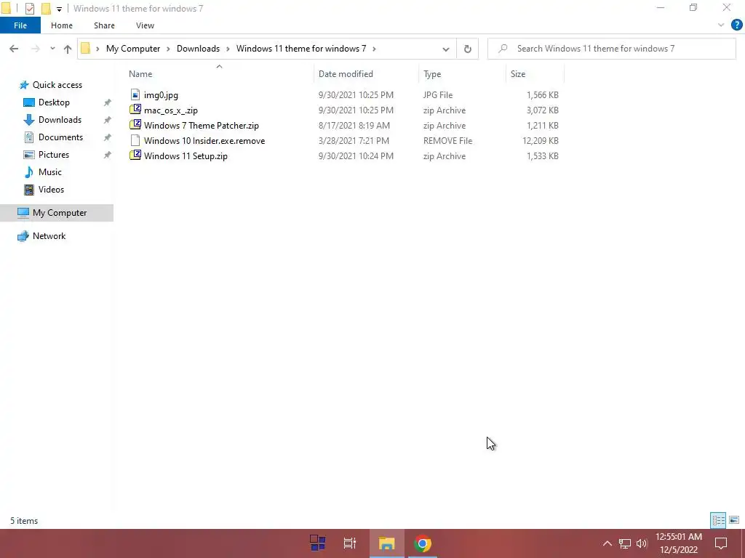Click 1,566 KB size of img0.jpg

pyautogui.click(x=542, y=95)
